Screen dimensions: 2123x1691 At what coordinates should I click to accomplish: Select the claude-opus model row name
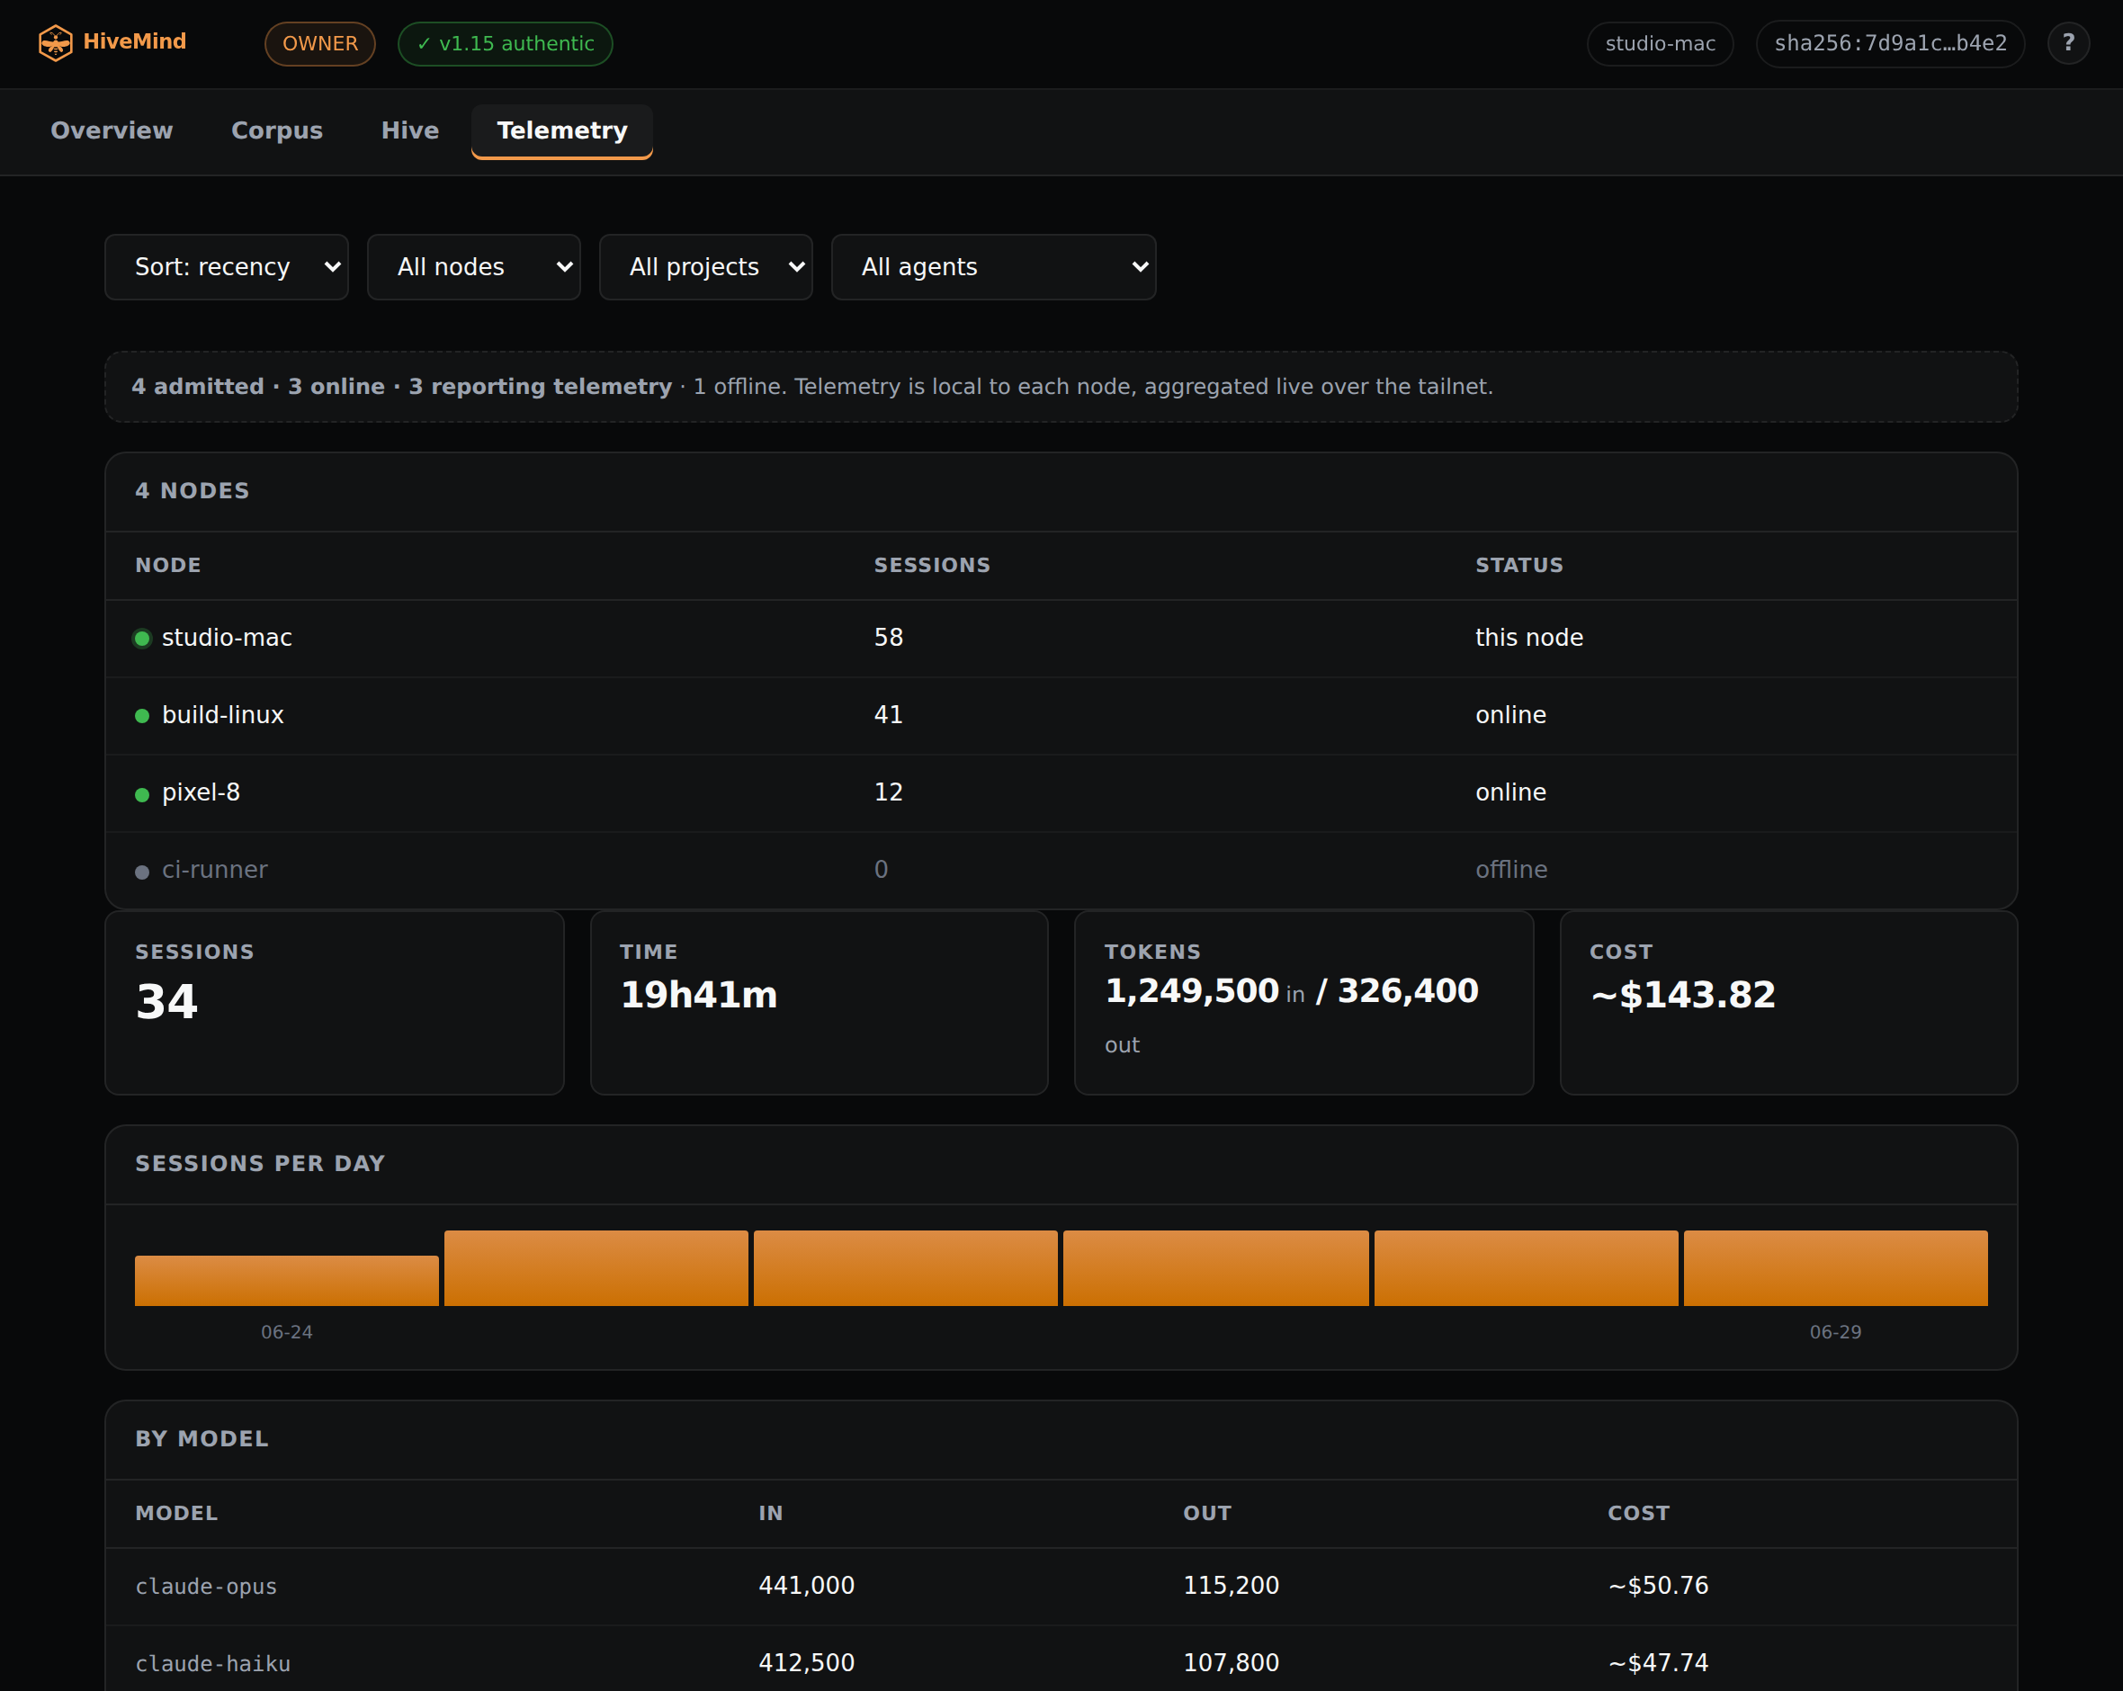[206, 1587]
